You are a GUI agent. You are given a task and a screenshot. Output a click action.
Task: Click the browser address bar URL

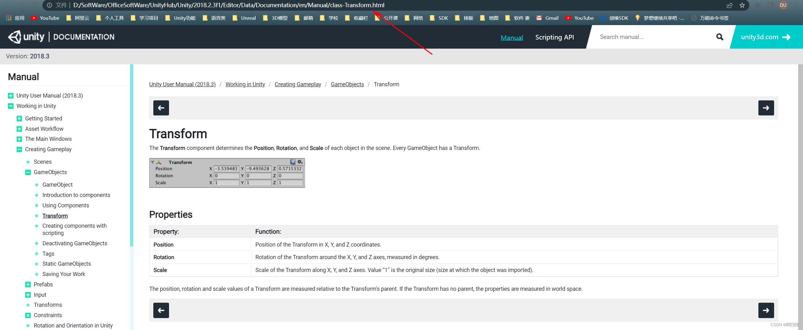click(x=229, y=5)
